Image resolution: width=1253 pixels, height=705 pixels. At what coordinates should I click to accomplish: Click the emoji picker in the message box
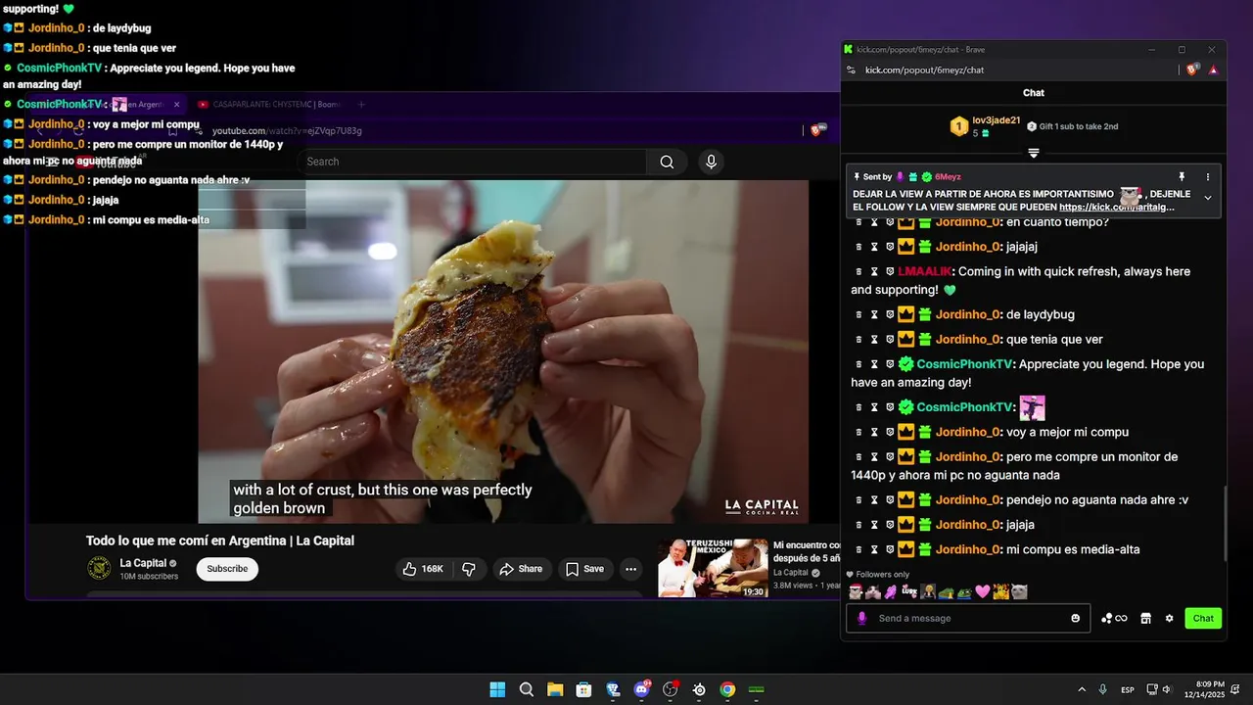[1076, 618]
